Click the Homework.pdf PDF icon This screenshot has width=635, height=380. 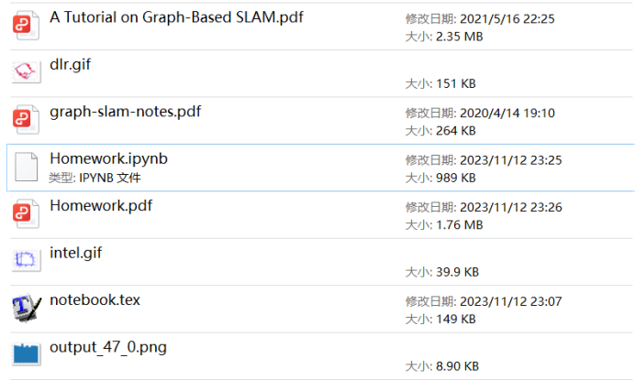(x=25, y=214)
